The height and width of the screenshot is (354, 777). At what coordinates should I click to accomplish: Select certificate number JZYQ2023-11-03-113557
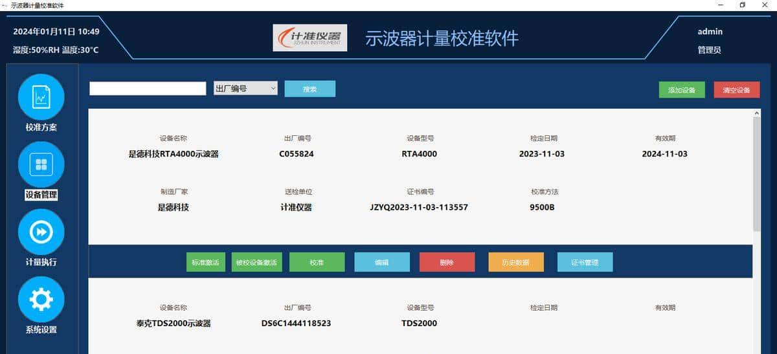(419, 208)
